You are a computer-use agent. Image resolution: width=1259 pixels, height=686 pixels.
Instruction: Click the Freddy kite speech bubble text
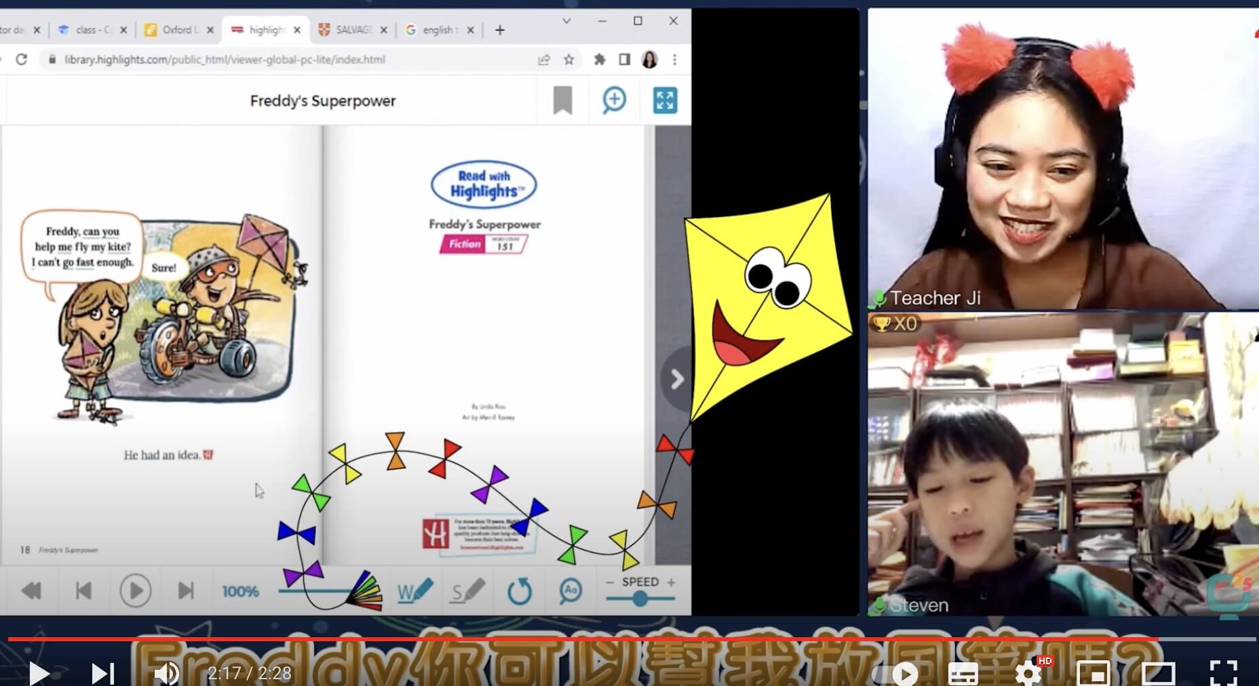(83, 247)
